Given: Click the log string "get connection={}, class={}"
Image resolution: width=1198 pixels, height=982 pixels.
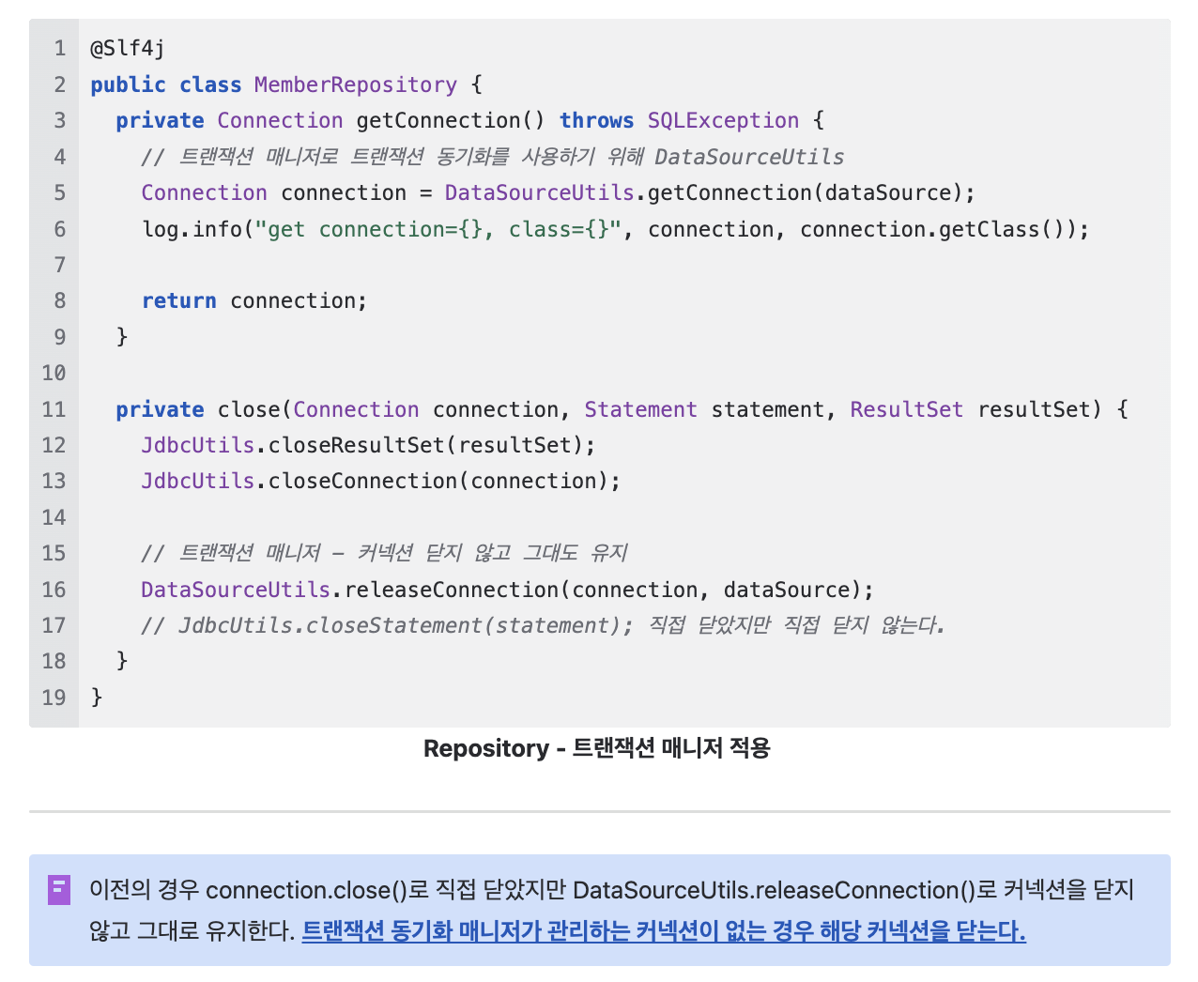Looking at the screenshot, I should pos(438,229).
